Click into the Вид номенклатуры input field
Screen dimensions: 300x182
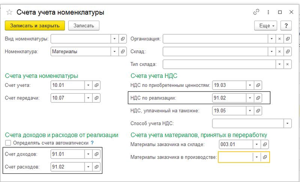(x=81, y=39)
